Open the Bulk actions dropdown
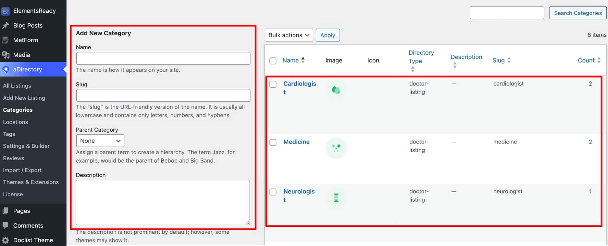 click(x=288, y=35)
